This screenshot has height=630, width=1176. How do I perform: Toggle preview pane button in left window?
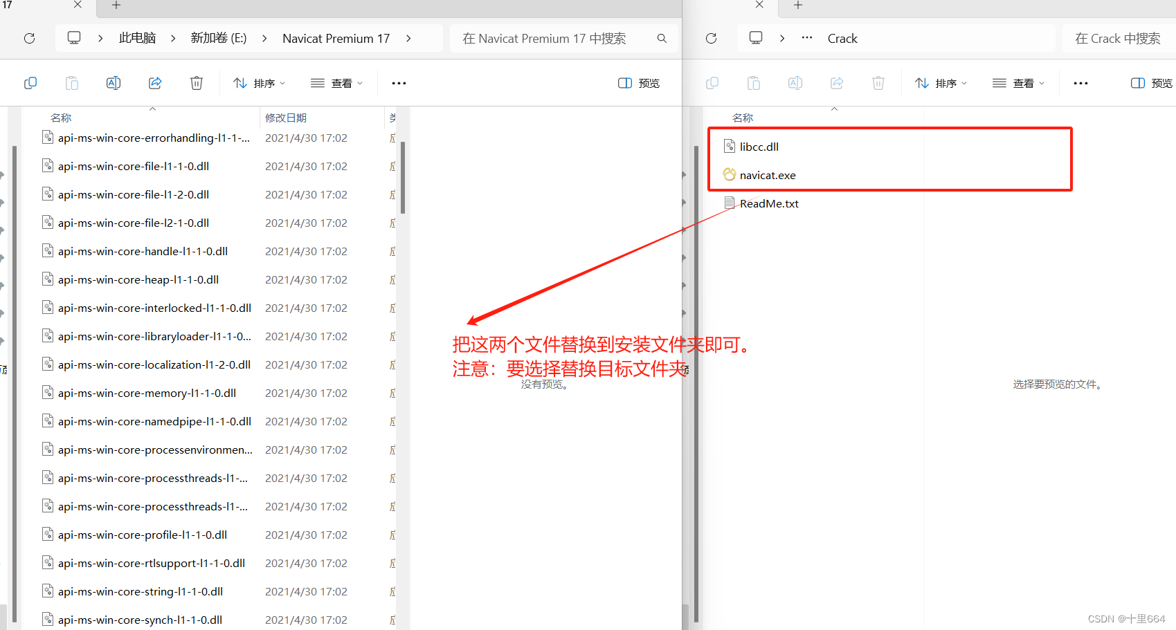click(638, 83)
